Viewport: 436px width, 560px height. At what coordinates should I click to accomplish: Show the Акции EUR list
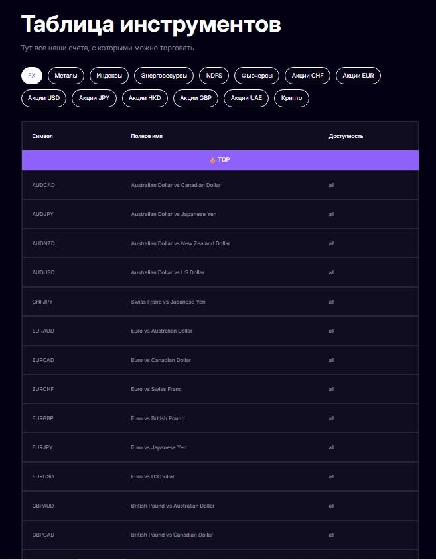point(358,76)
